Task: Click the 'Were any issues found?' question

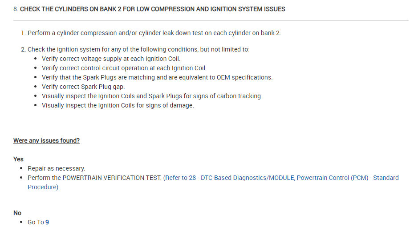Action: click(46, 140)
